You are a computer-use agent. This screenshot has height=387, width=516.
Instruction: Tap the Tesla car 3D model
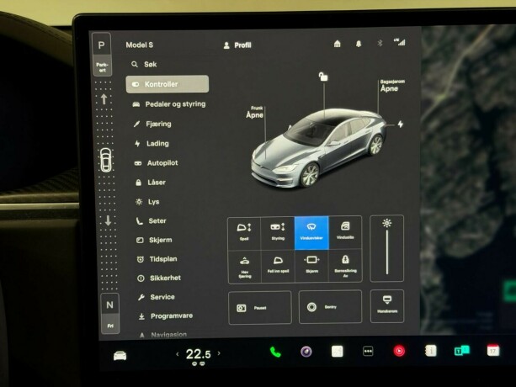318,148
